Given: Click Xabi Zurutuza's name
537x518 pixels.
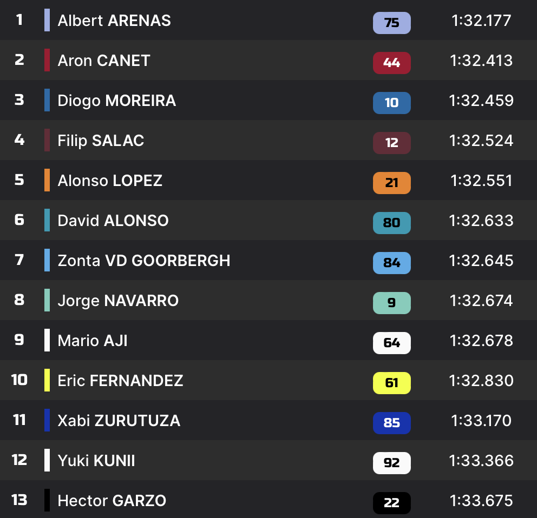Looking at the screenshot, I should point(119,421).
